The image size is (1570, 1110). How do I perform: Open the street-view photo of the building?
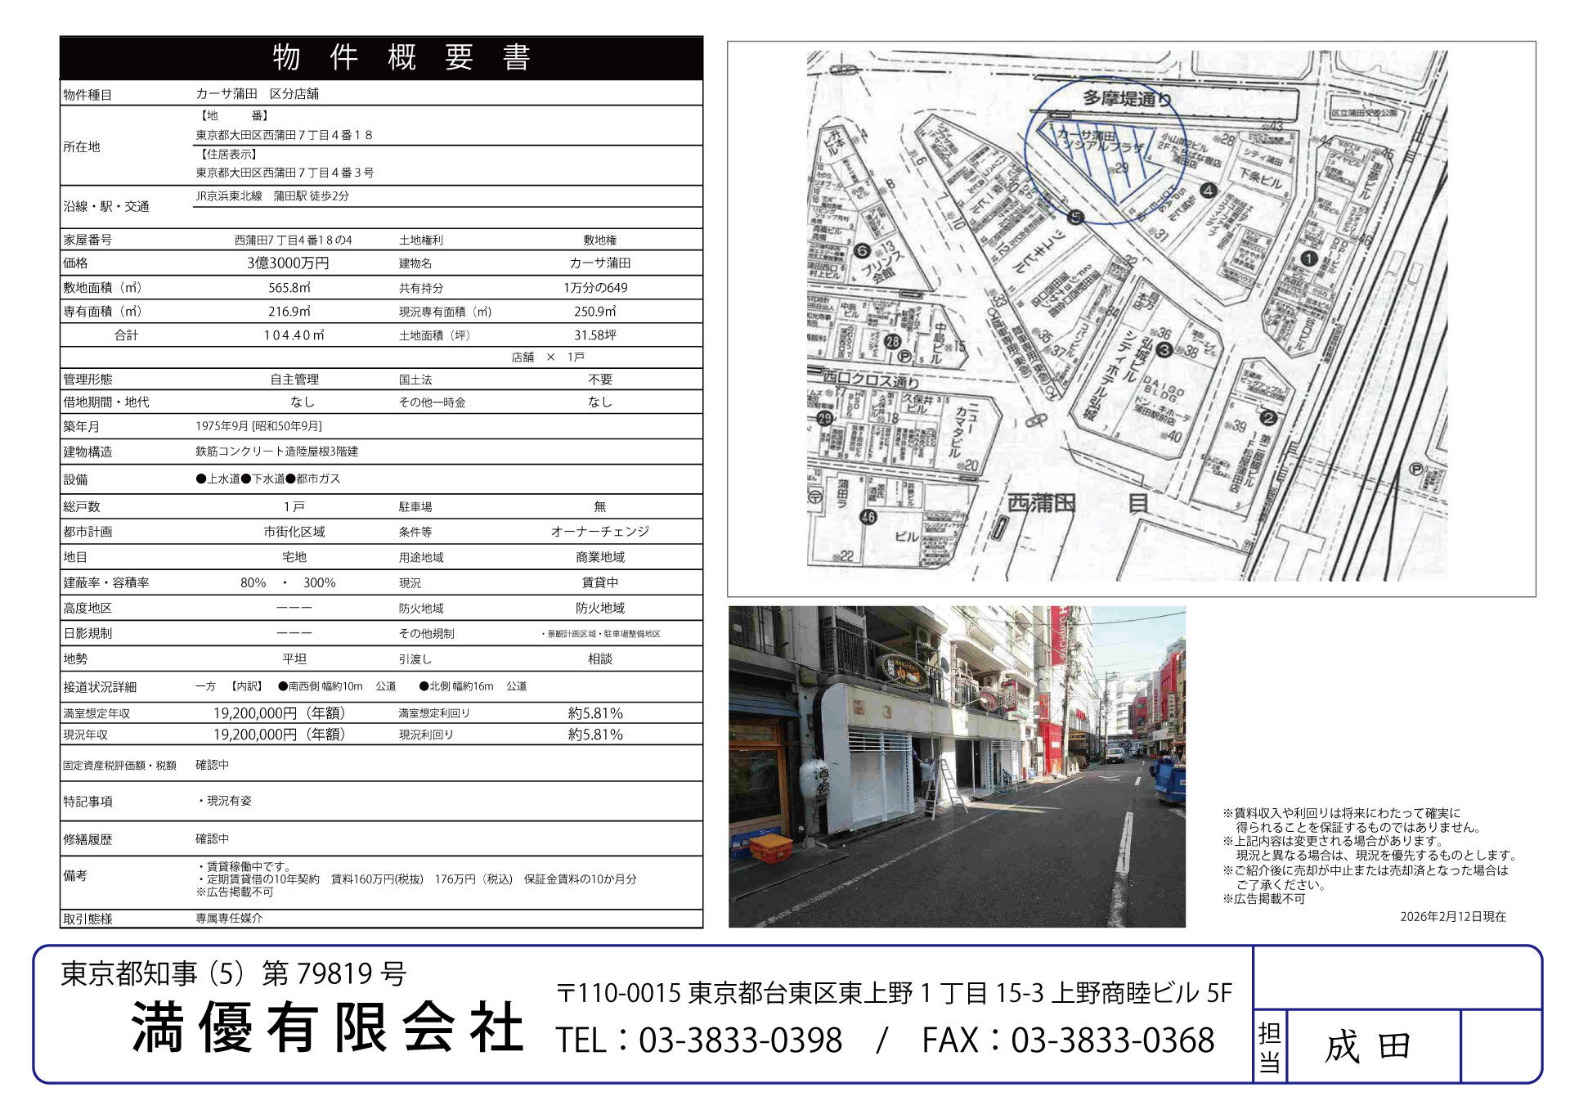(957, 767)
